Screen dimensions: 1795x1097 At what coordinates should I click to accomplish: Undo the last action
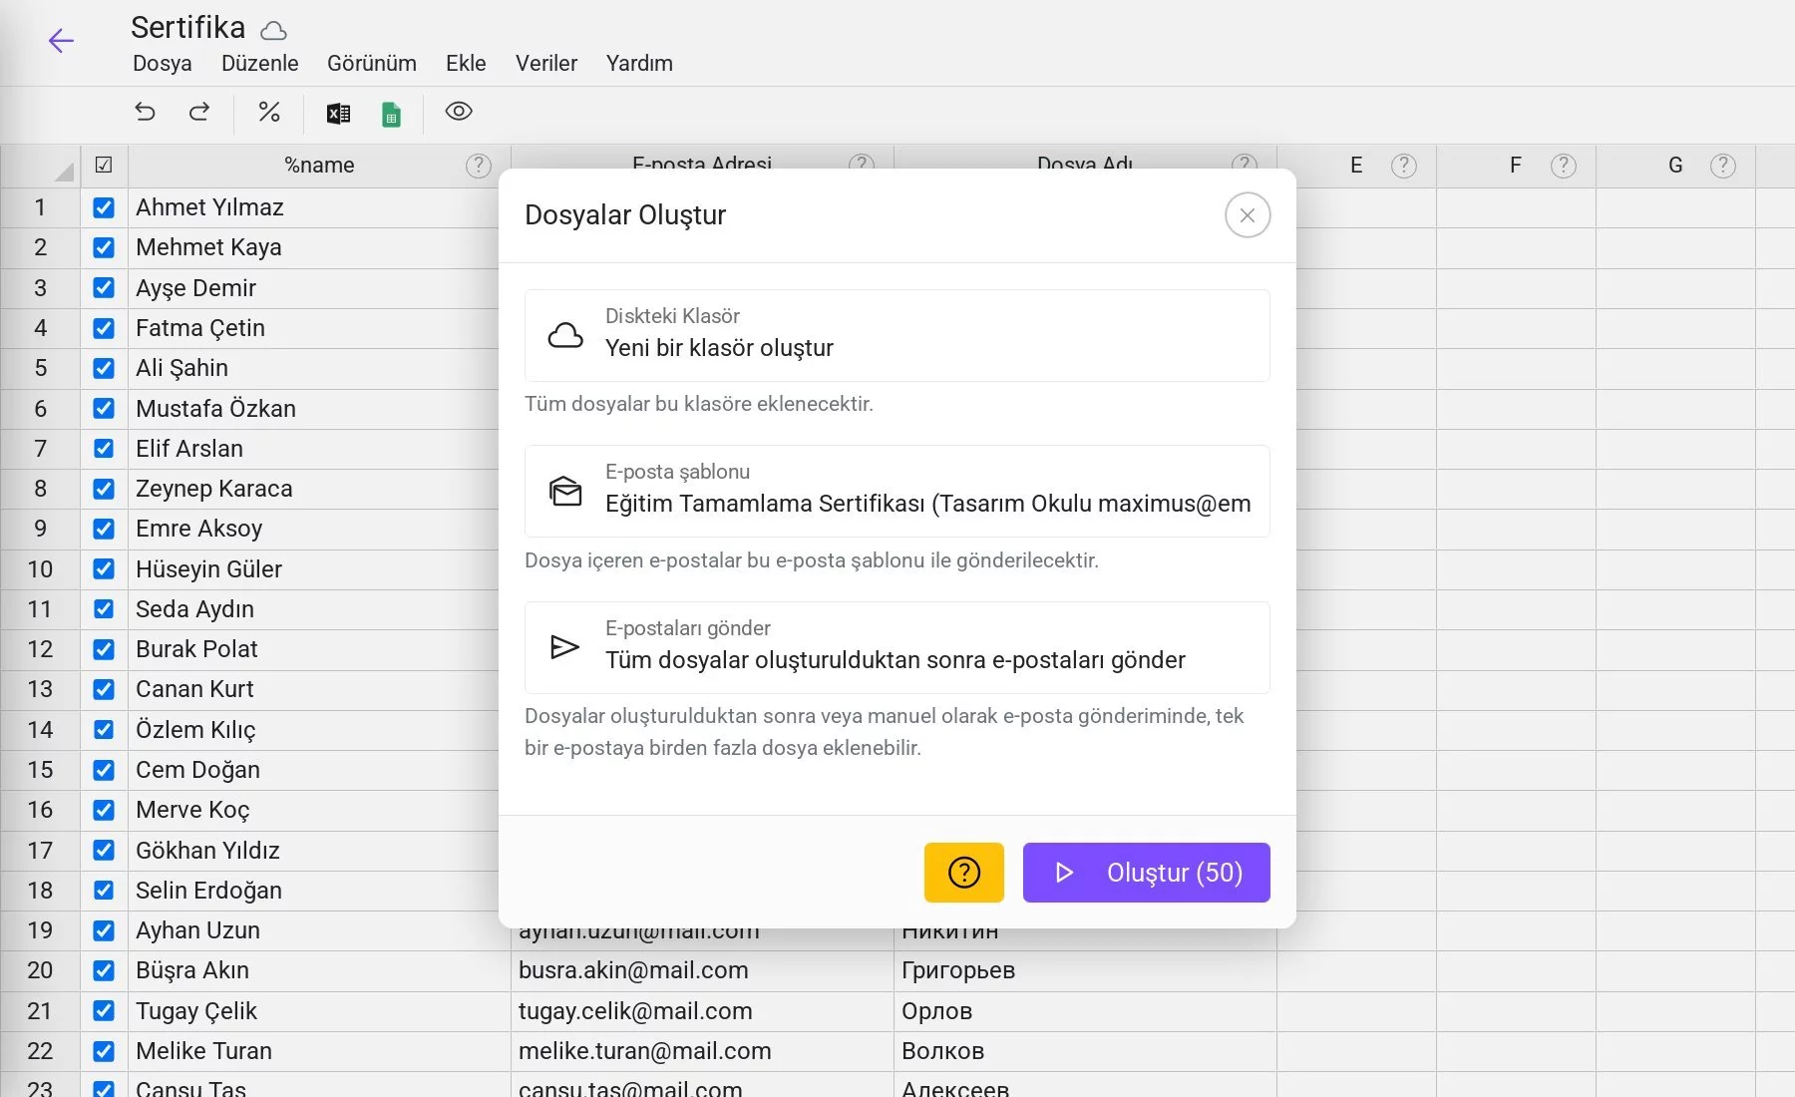click(x=146, y=112)
